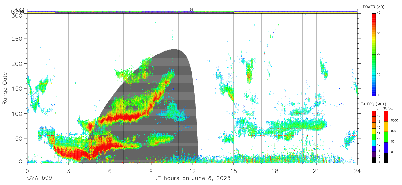Click the POWER (dB) color bar

(374, 54)
